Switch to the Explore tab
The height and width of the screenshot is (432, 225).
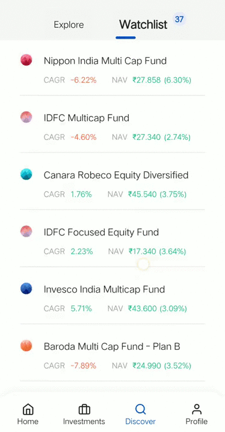(x=69, y=25)
